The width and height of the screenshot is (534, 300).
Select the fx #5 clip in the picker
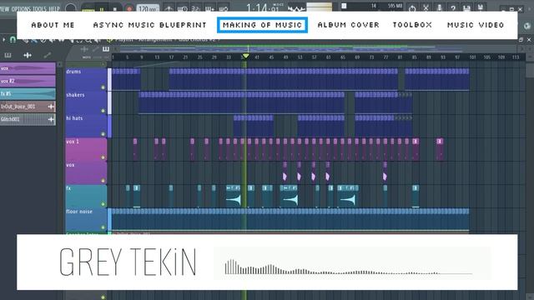pyautogui.click(x=28, y=94)
